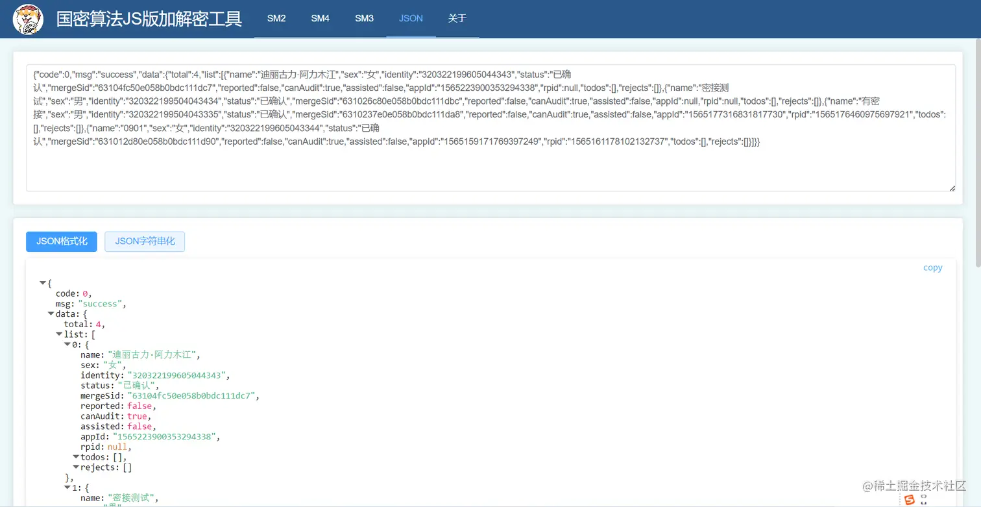Collapse list item 1 in the tree

tap(67, 488)
